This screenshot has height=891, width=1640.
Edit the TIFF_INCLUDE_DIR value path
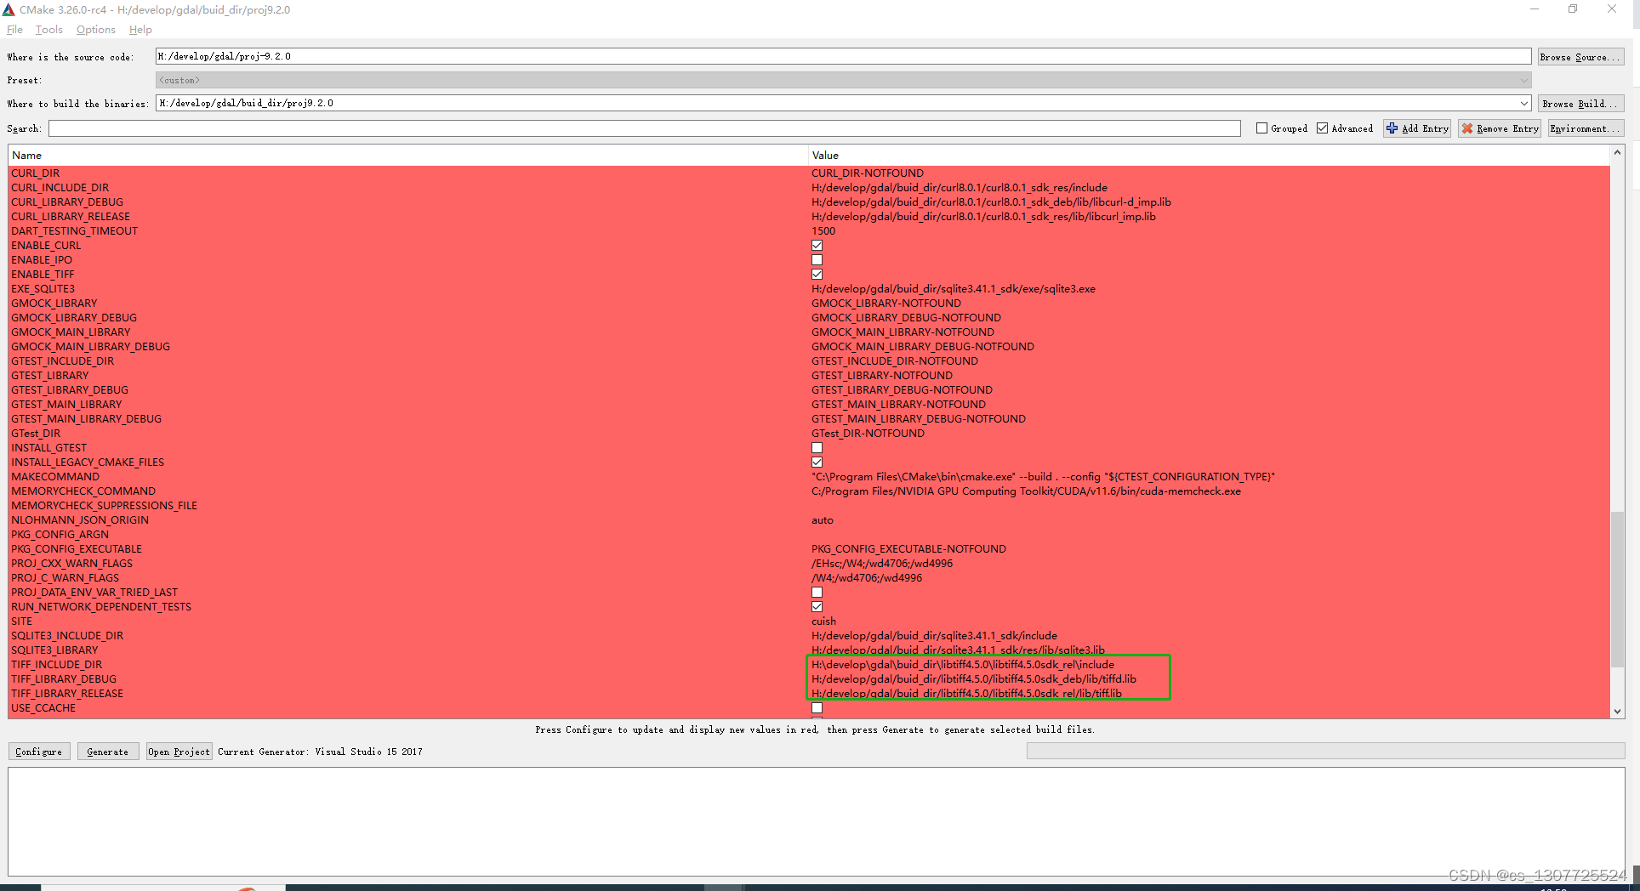click(962, 665)
